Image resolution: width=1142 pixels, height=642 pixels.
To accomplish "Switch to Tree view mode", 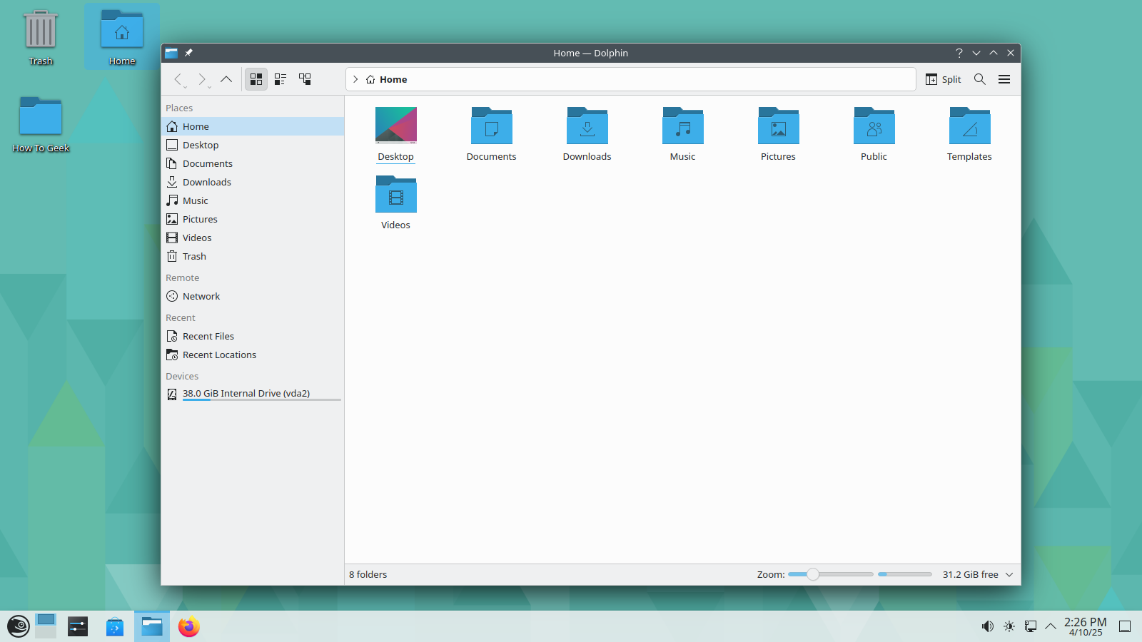I will tap(305, 79).
